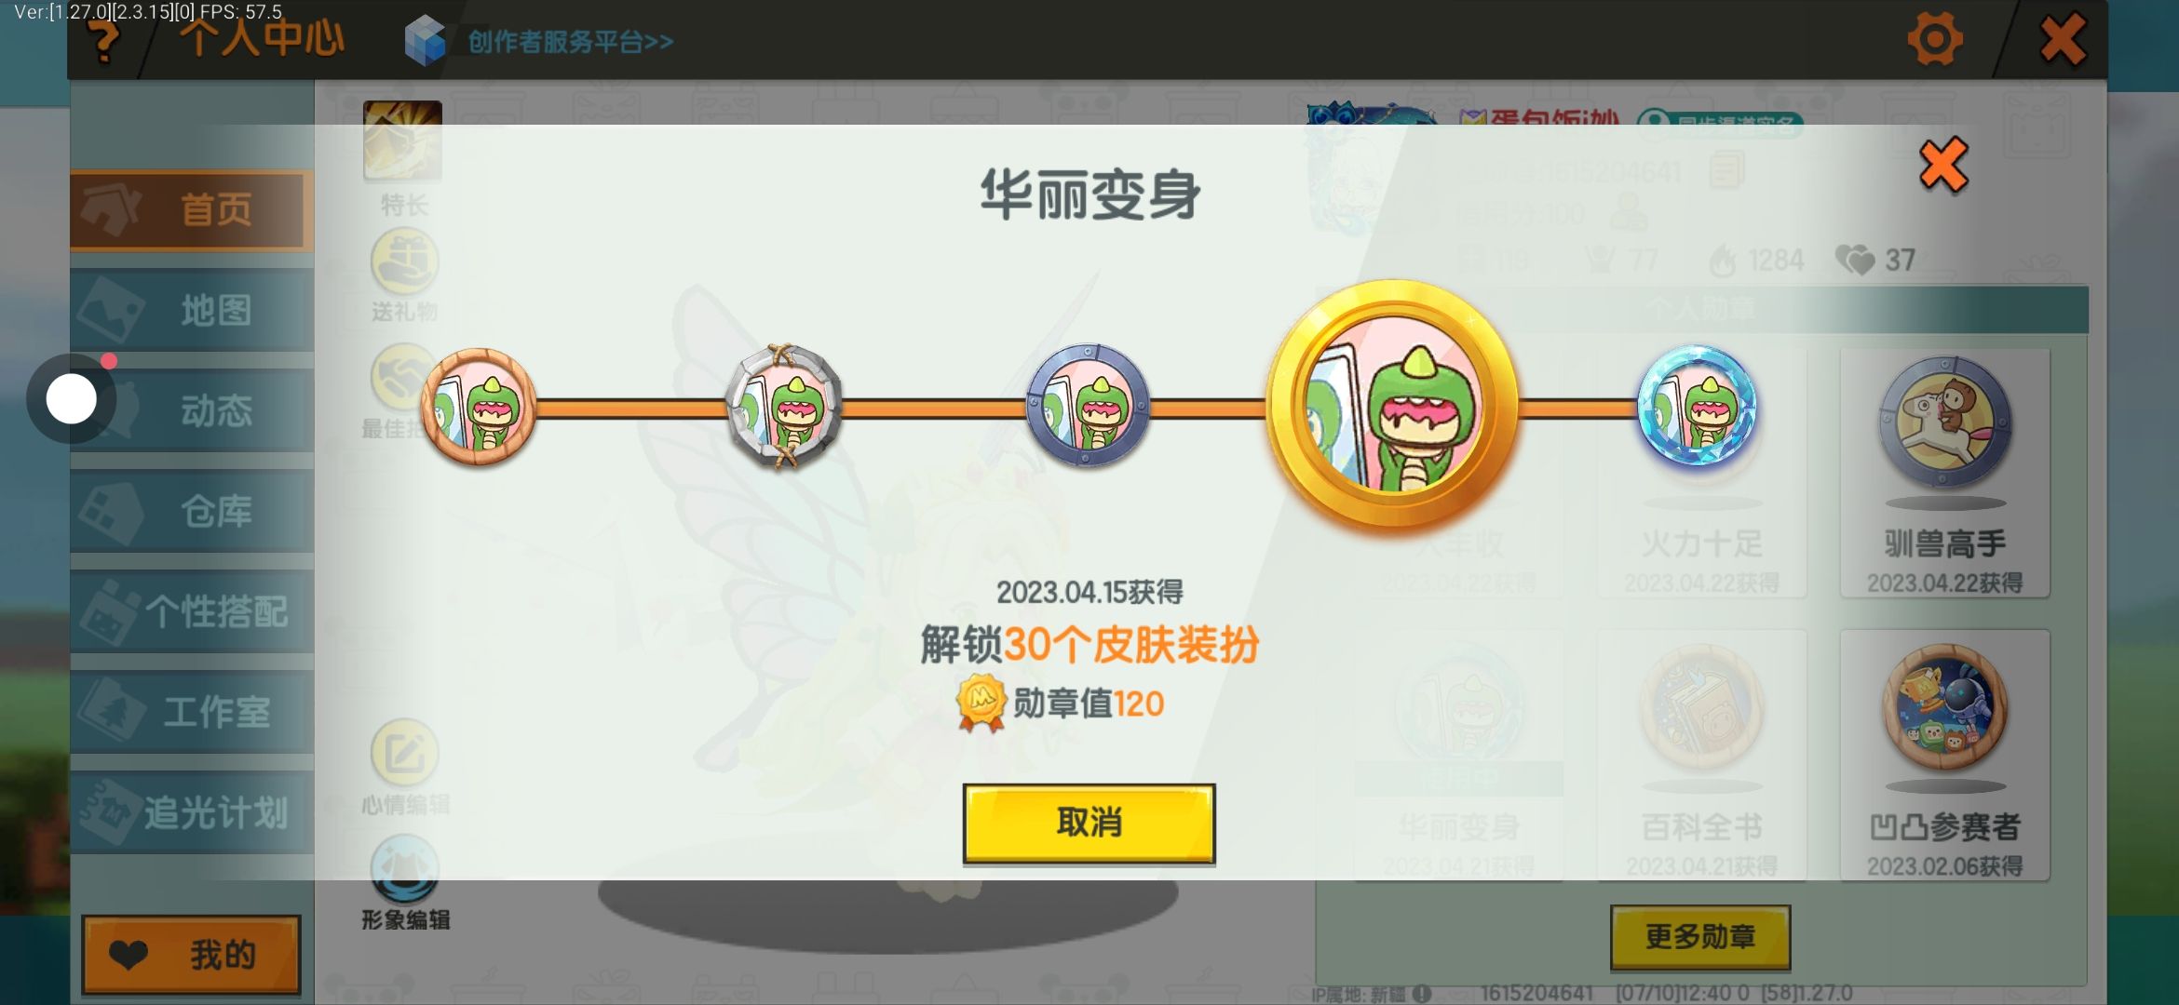This screenshot has height=1005, width=2179.
Task: Click the 更多勋章 button
Action: click(1699, 937)
